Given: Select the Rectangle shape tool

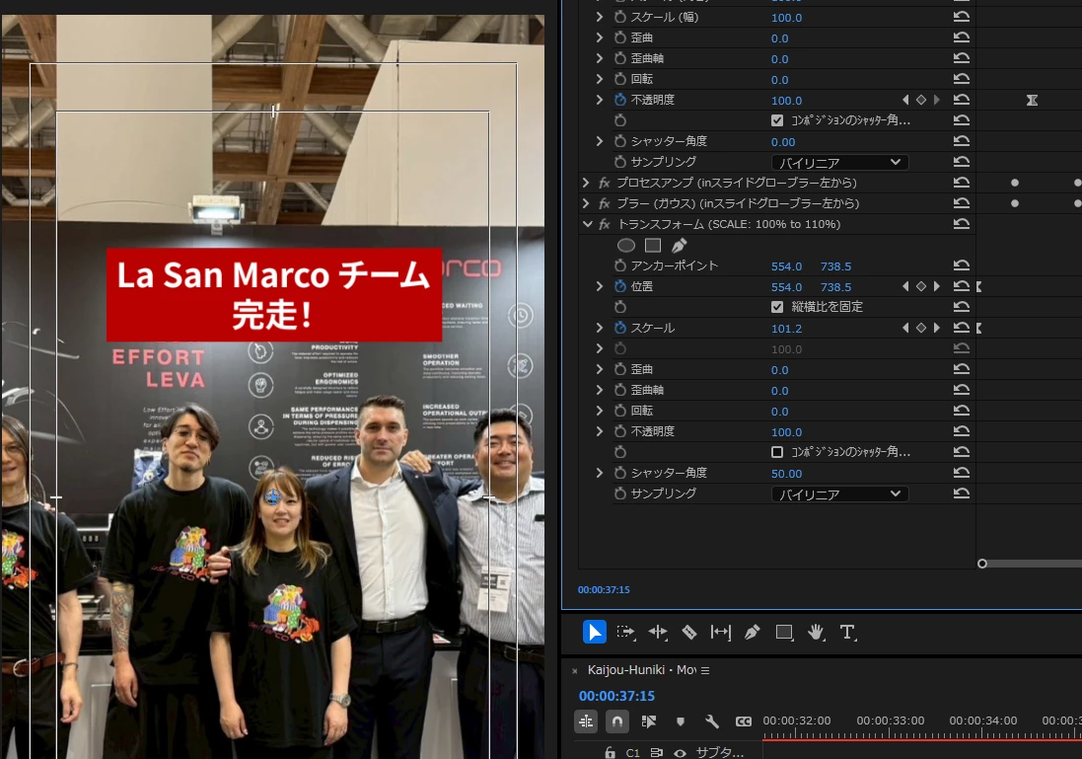Looking at the screenshot, I should tap(784, 632).
